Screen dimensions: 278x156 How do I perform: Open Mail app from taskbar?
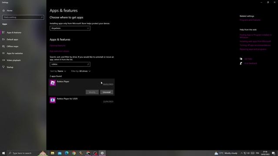pyautogui.click(x=60, y=153)
